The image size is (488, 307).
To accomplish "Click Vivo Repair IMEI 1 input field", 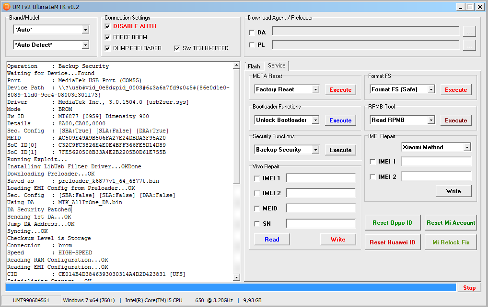I will (321, 178).
